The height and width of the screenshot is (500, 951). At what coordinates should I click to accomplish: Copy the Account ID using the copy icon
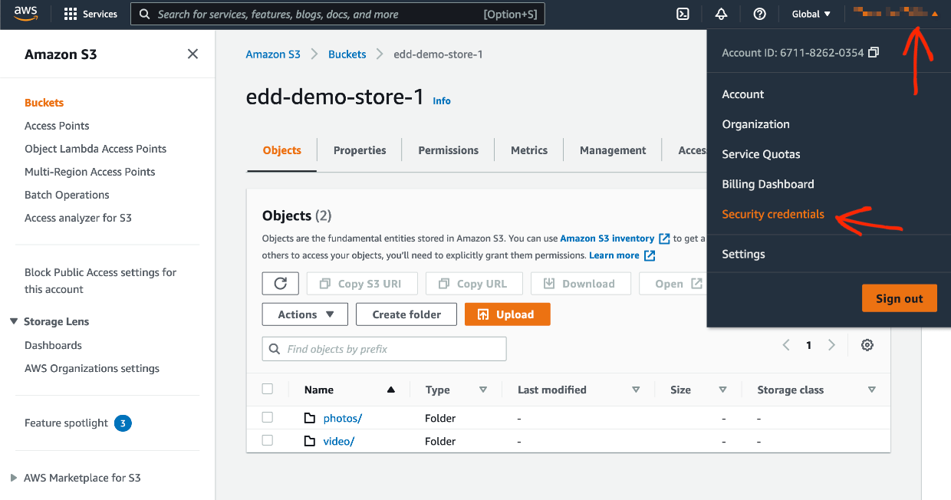[x=873, y=52]
